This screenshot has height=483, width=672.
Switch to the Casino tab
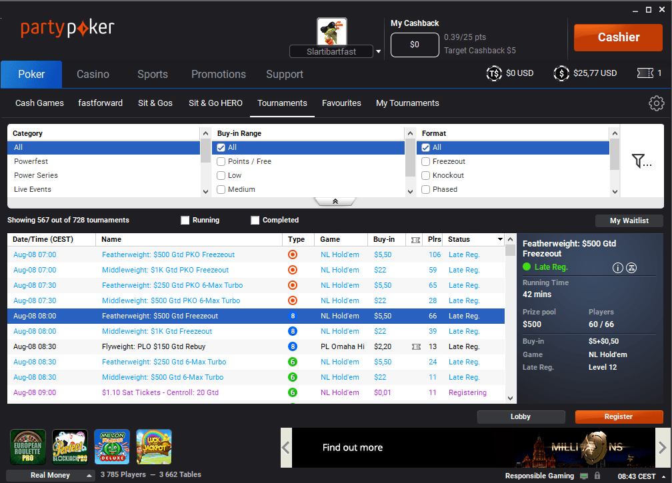pyautogui.click(x=93, y=75)
